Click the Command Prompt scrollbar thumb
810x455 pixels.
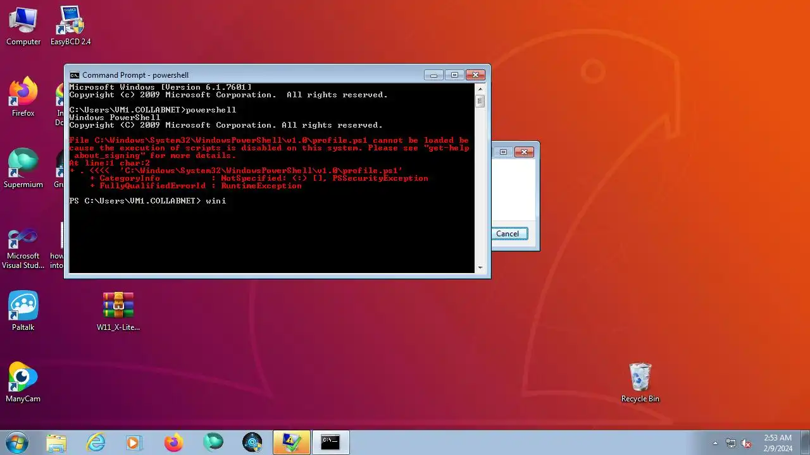[480, 100]
